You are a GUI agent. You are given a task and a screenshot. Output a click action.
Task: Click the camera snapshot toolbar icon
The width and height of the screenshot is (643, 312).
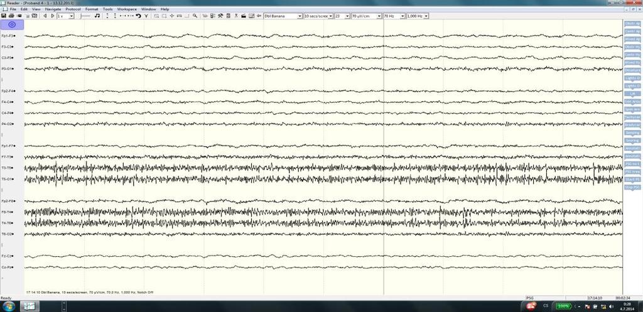tap(35, 16)
